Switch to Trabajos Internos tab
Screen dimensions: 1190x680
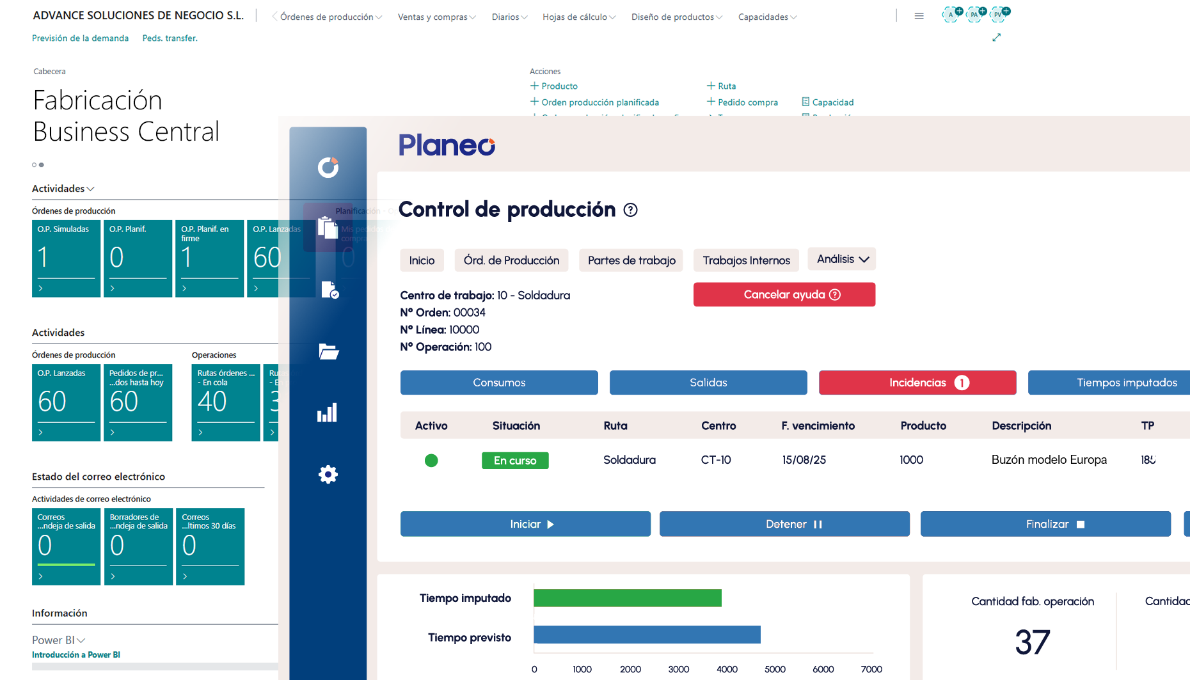(746, 260)
